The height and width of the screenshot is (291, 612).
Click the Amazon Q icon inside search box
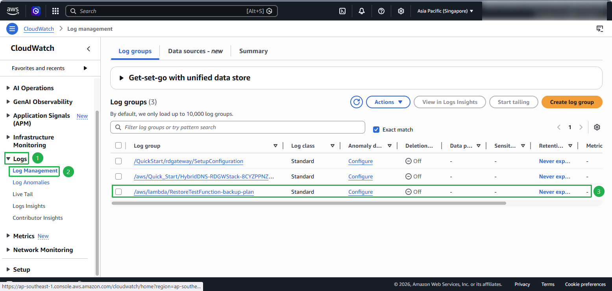click(270, 11)
